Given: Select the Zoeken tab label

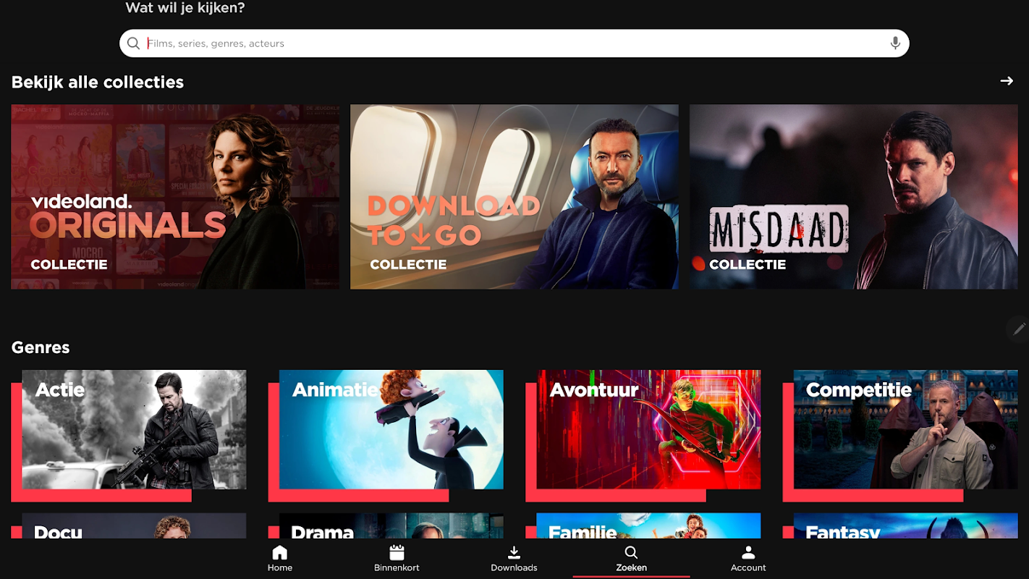Looking at the screenshot, I should pos(631,568).
